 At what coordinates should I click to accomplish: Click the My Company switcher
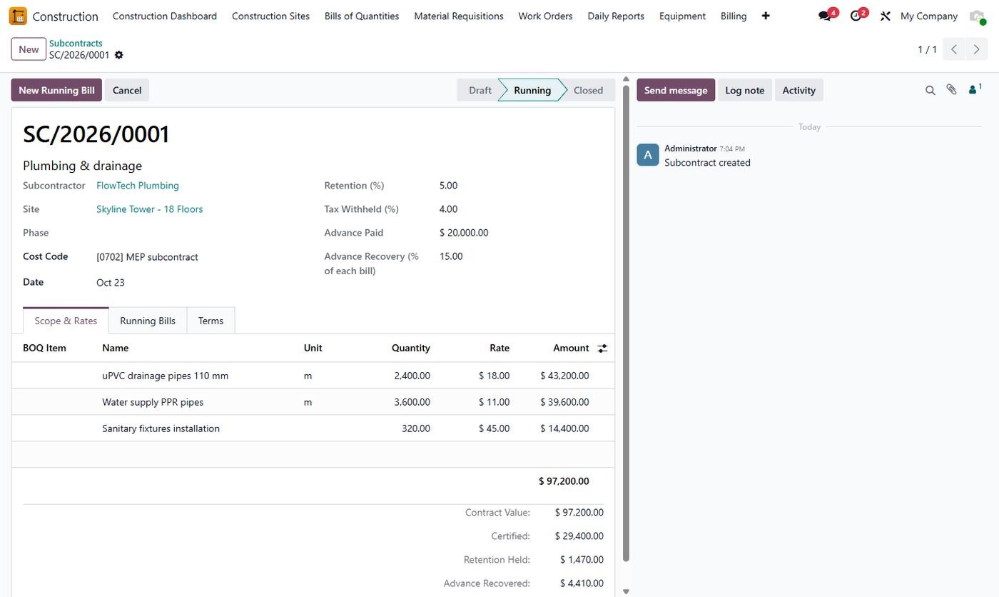pos(928,16)
